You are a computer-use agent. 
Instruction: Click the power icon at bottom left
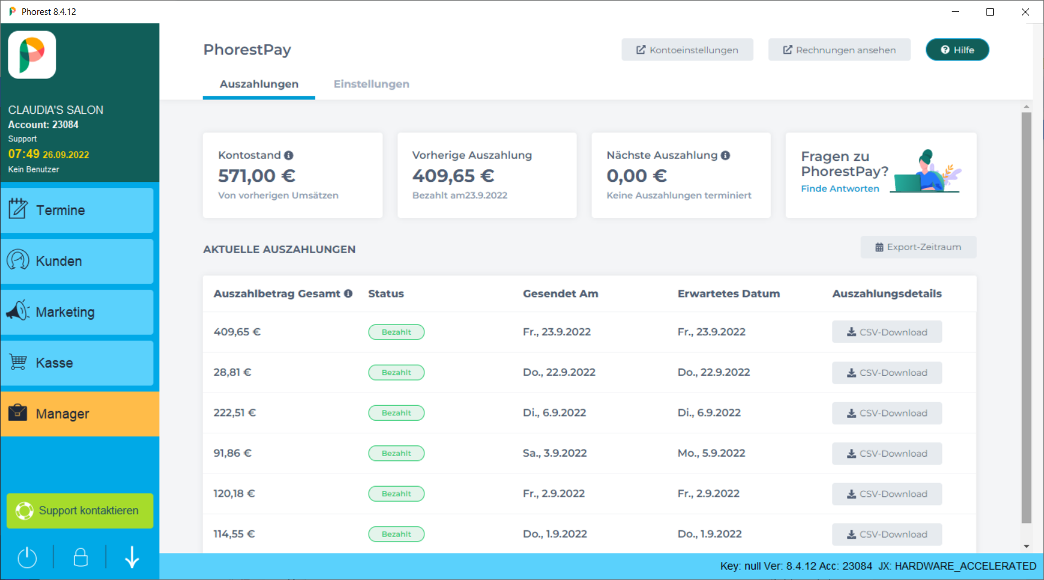click(27, 558)
